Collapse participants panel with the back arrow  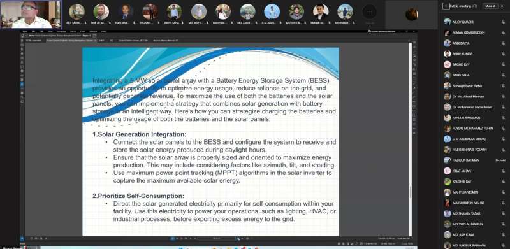pos(446,6)
